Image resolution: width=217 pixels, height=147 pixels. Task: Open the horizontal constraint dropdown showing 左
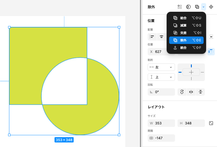click(161, 67)
